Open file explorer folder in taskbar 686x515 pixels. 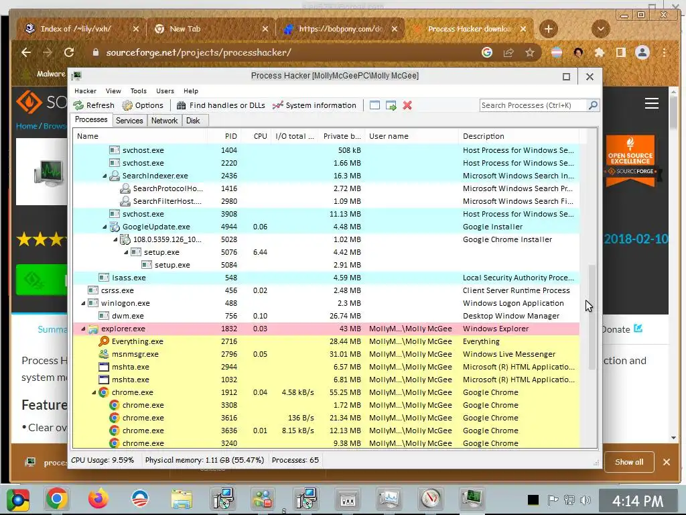coord(182,499)
